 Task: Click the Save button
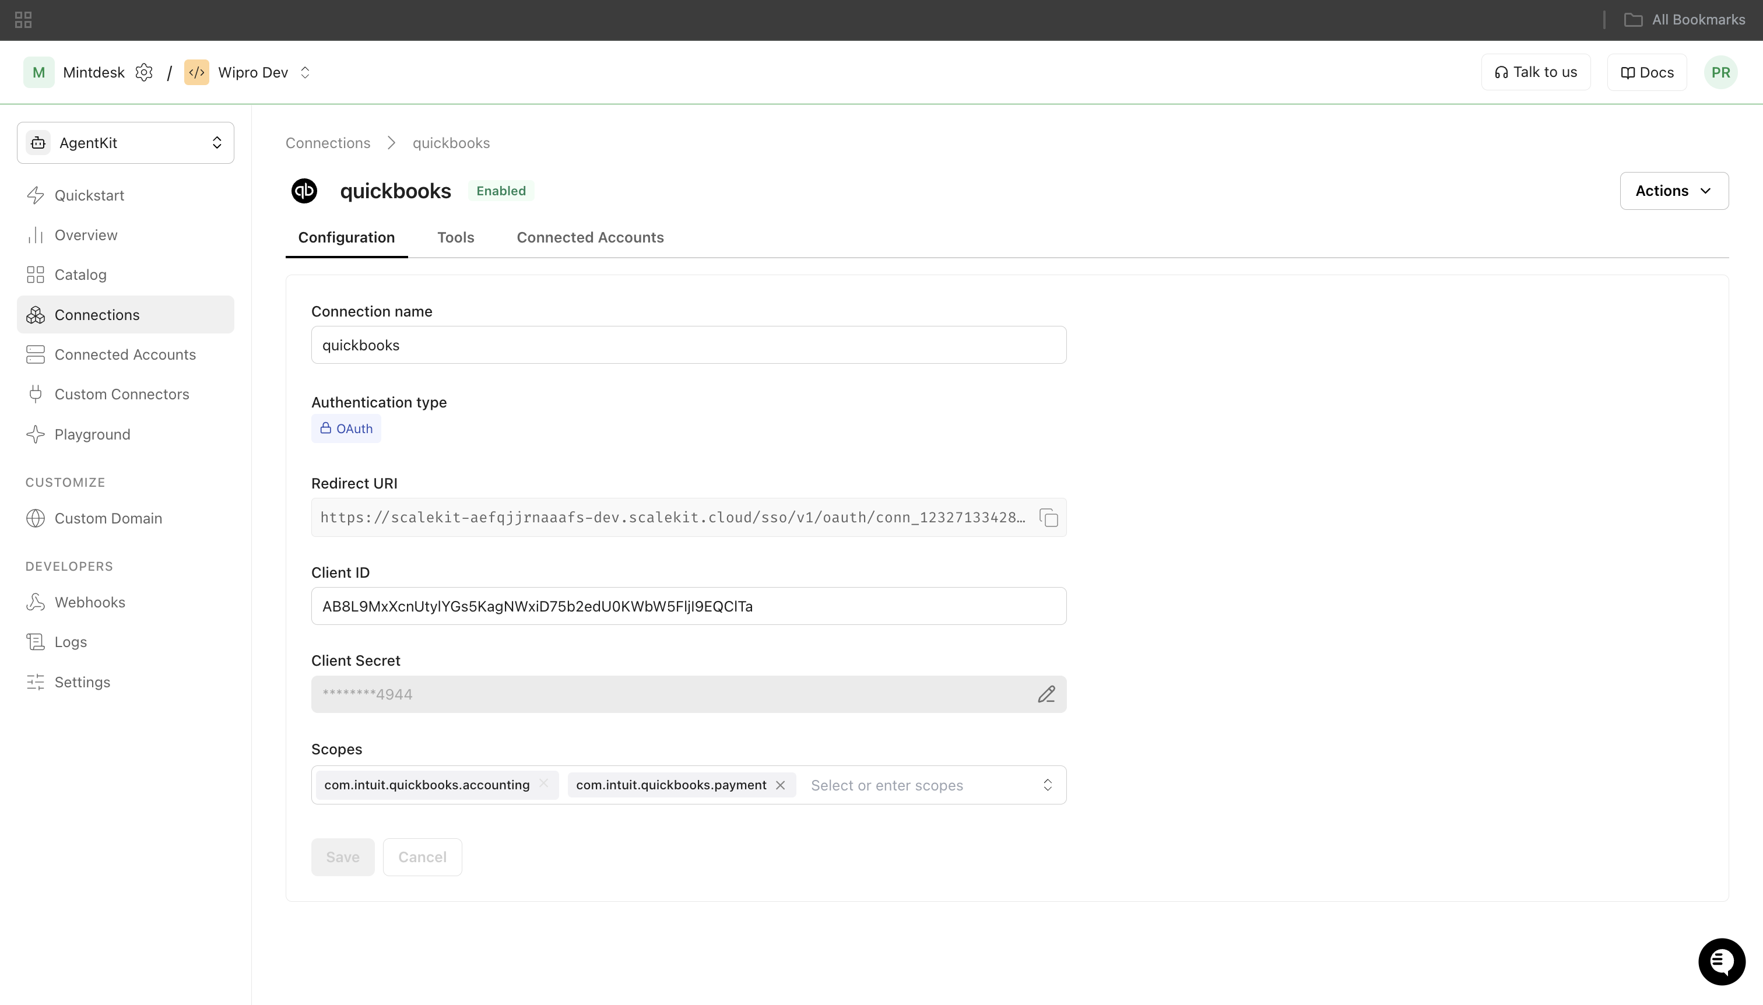pos(343,858)
